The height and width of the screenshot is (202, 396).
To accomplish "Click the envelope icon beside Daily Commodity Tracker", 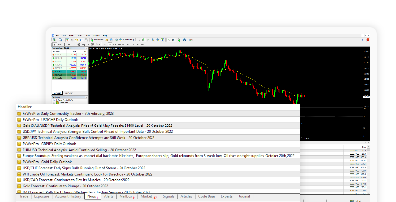I will [19, 114].
